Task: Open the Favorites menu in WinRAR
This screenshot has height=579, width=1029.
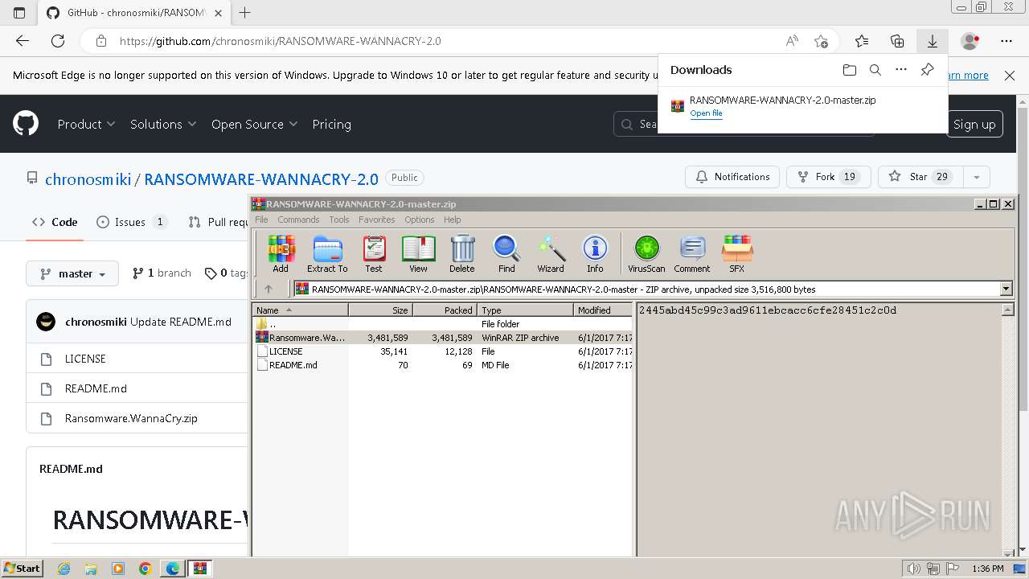Action: [377, 220]
